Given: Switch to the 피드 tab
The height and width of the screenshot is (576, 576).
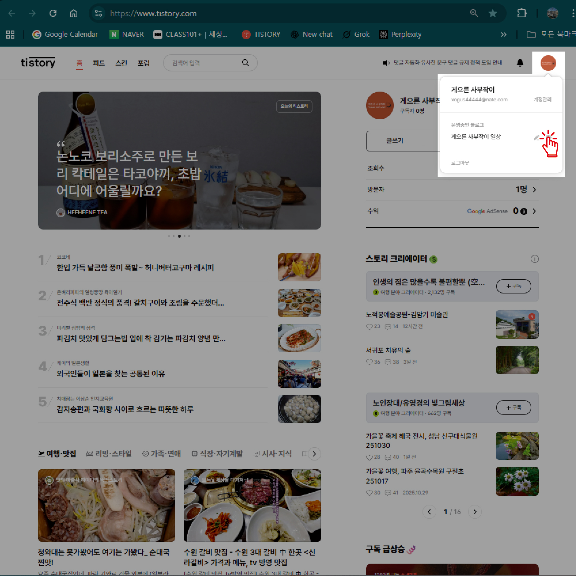Looking at the screenshot, I should point(99,63).
